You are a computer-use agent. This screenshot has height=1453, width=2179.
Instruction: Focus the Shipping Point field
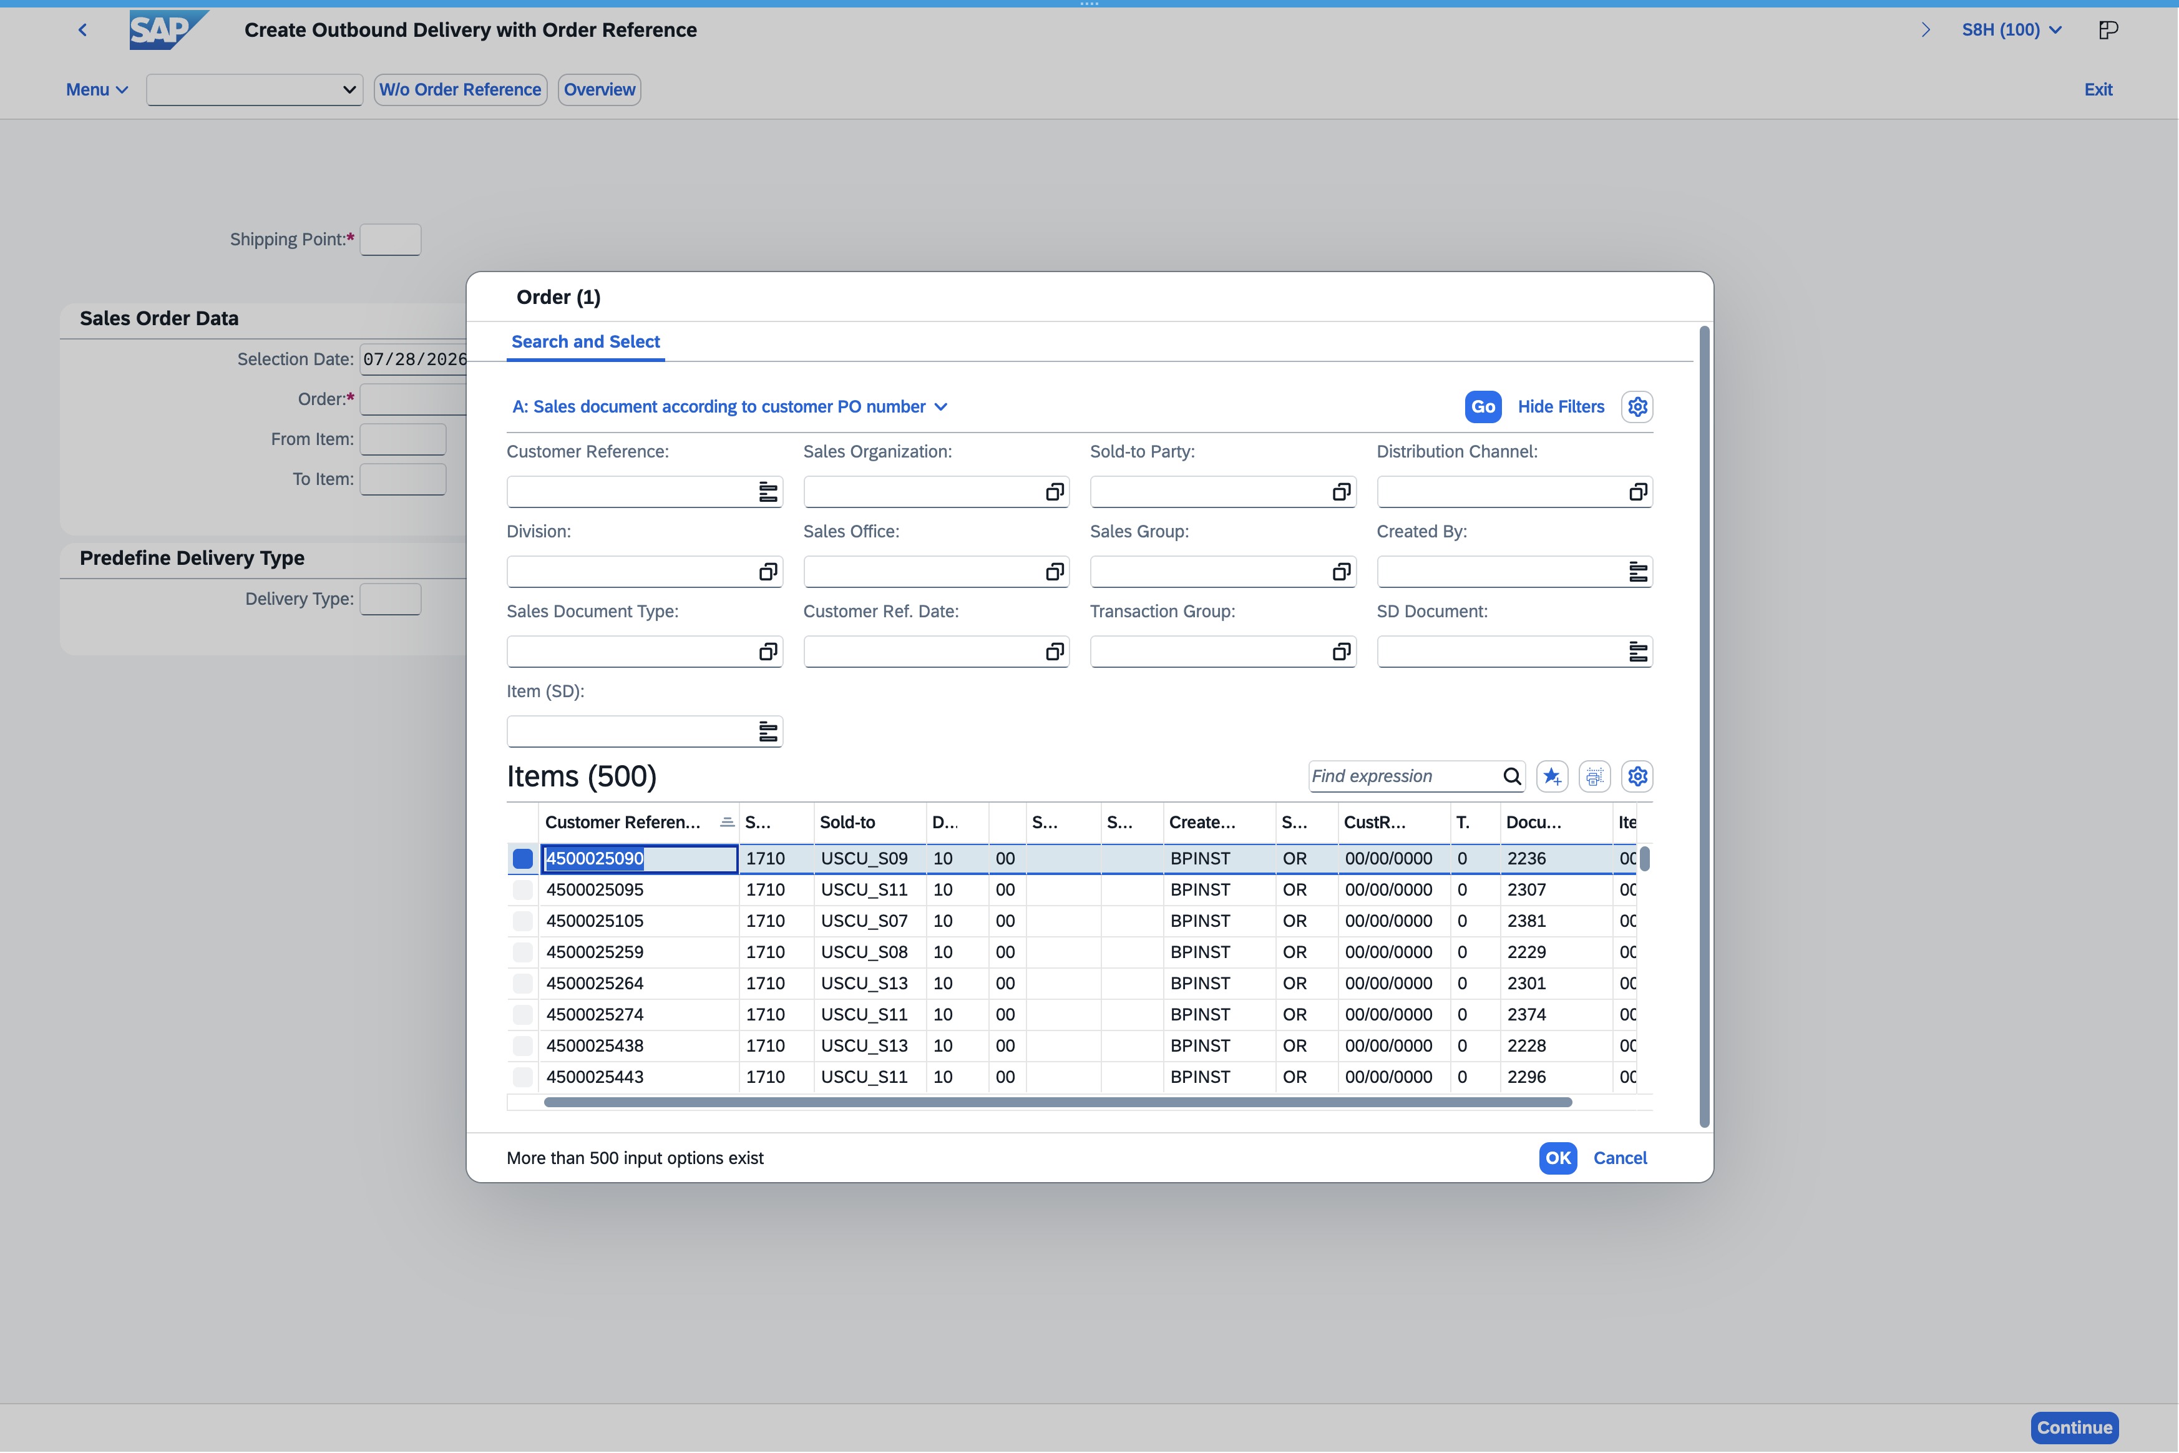pos(390,240)
